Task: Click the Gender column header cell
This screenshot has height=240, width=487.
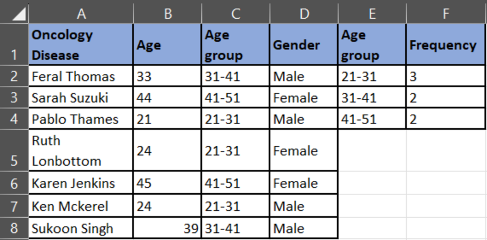Action: pos(304,45)
